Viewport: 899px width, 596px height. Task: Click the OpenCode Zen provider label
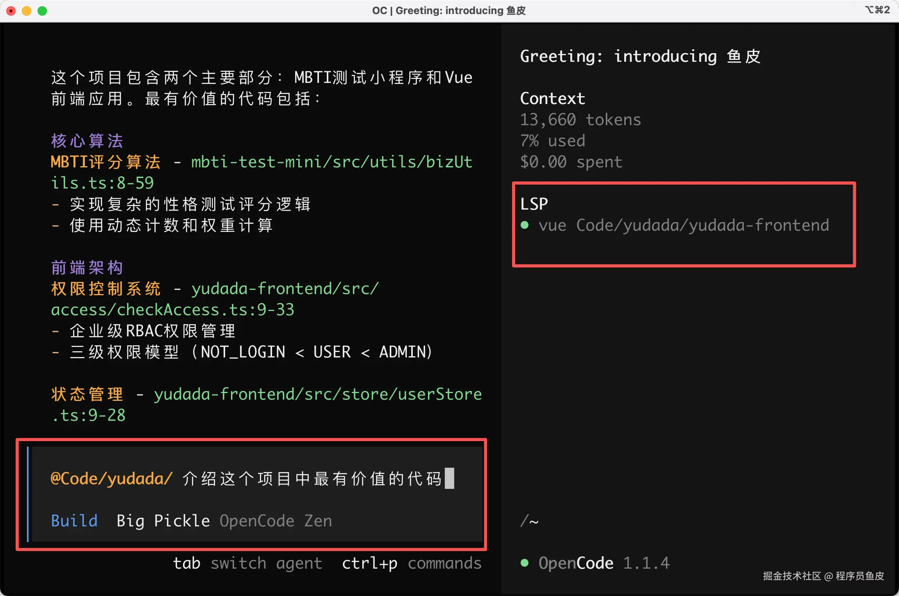(x=276, y=521)
